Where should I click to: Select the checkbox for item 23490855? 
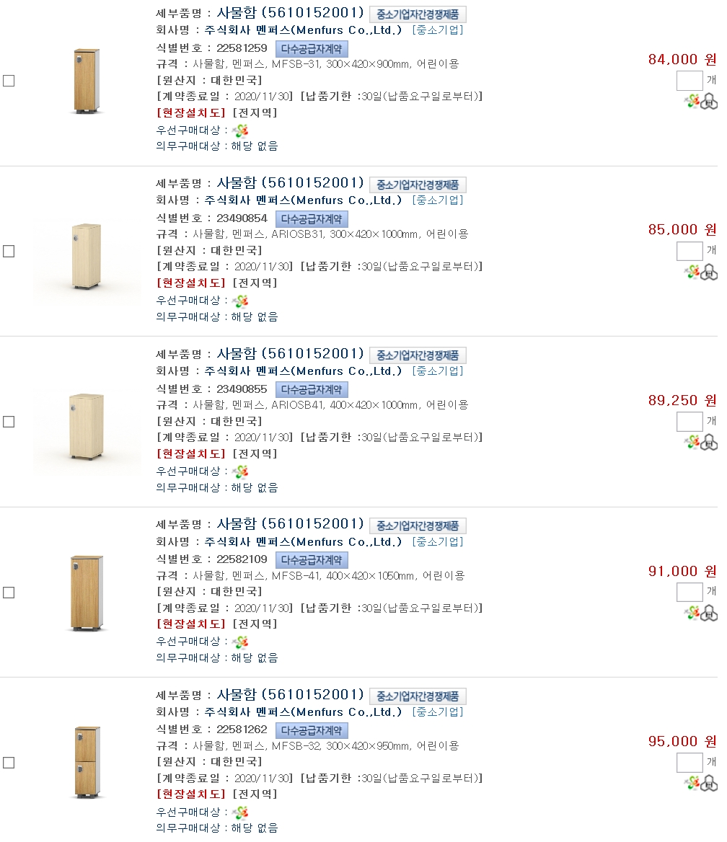pyautogui.click(x=9, y=422)
